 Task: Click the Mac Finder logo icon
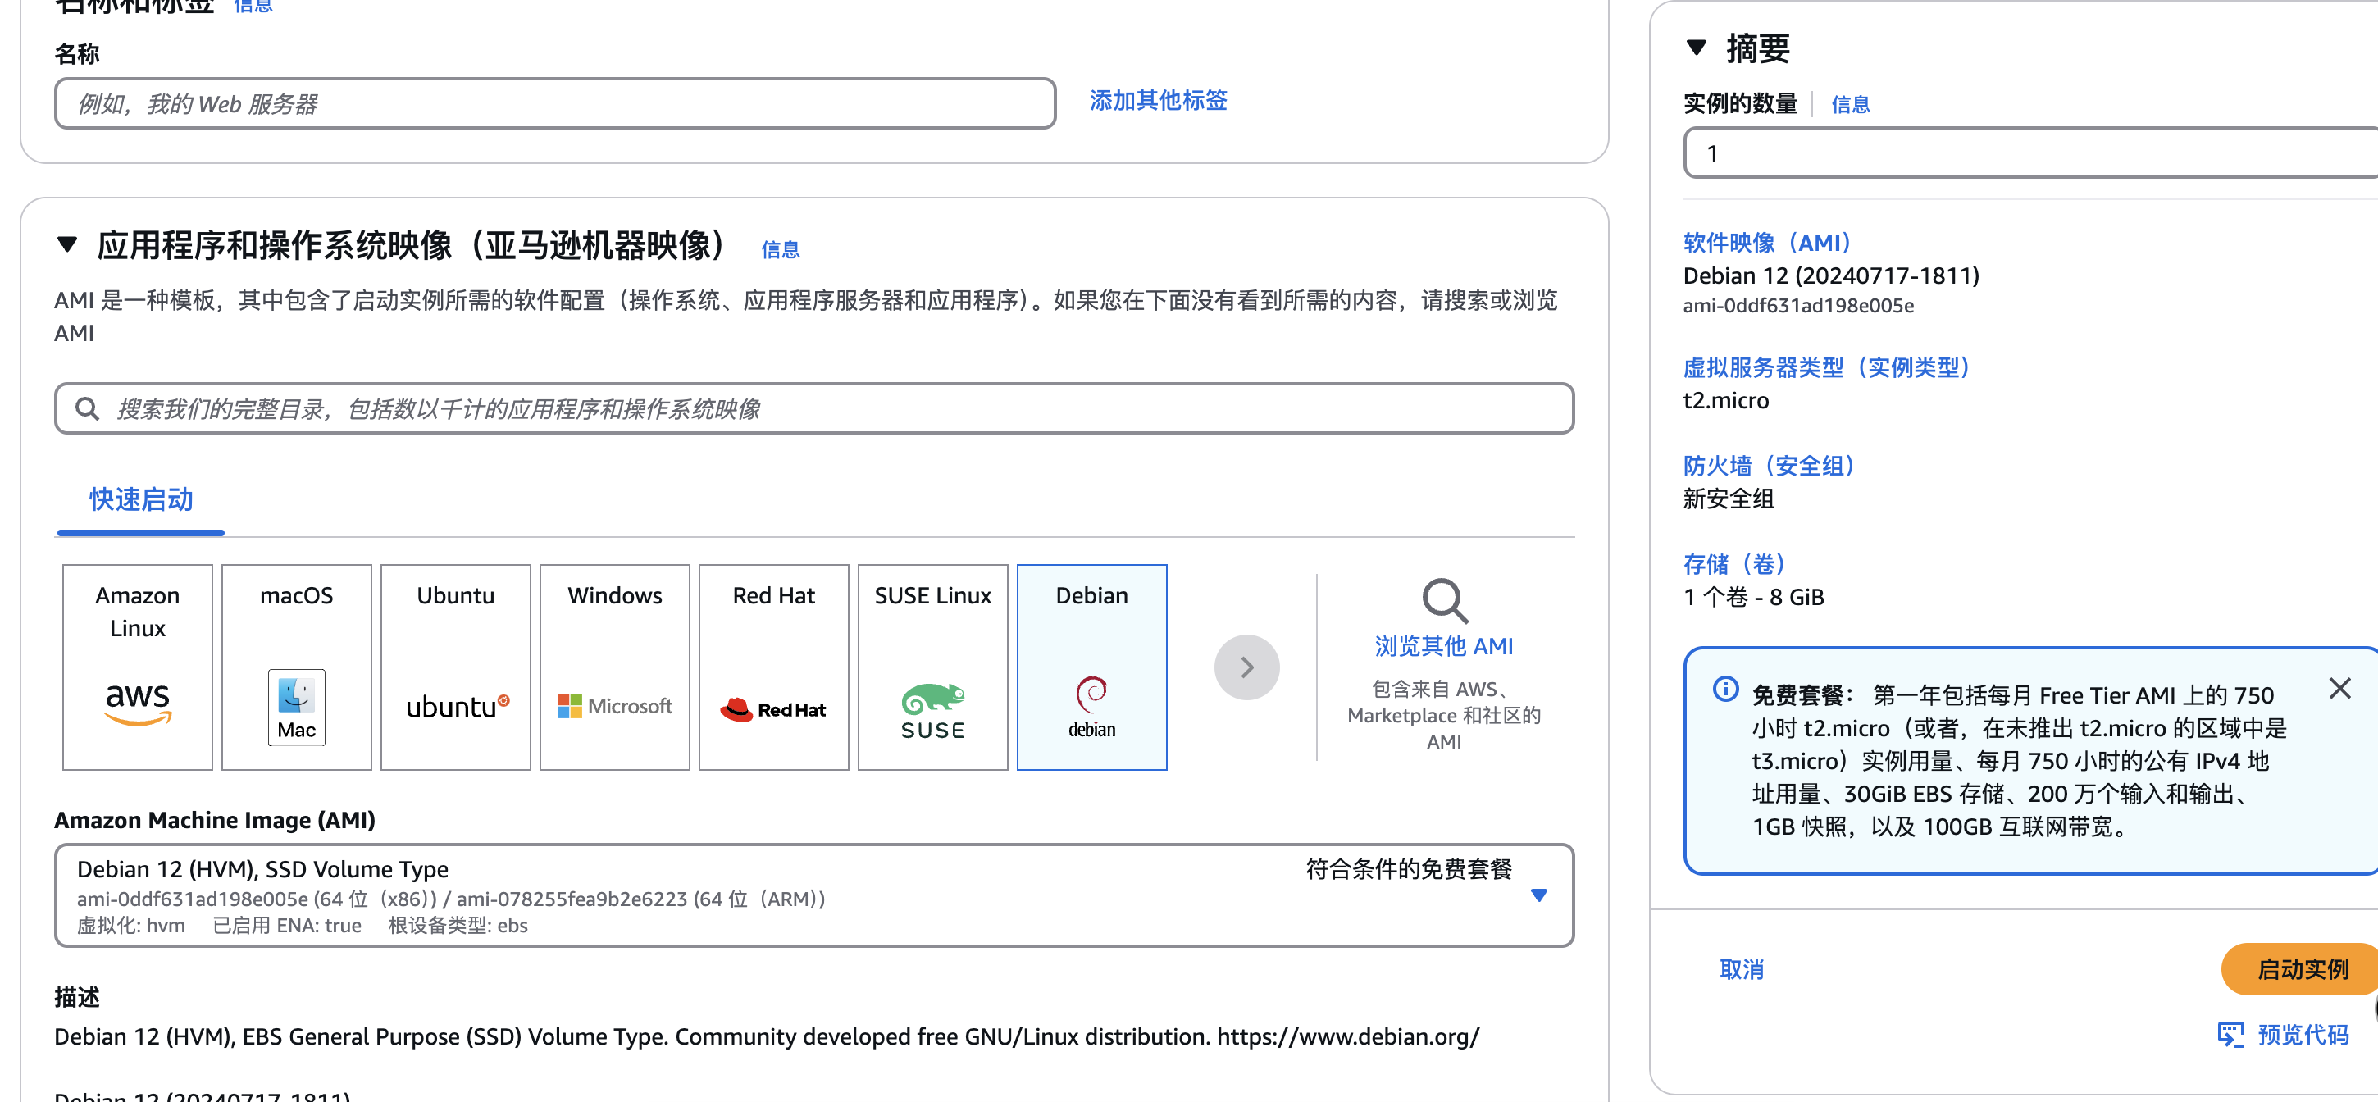coord(296,707)
